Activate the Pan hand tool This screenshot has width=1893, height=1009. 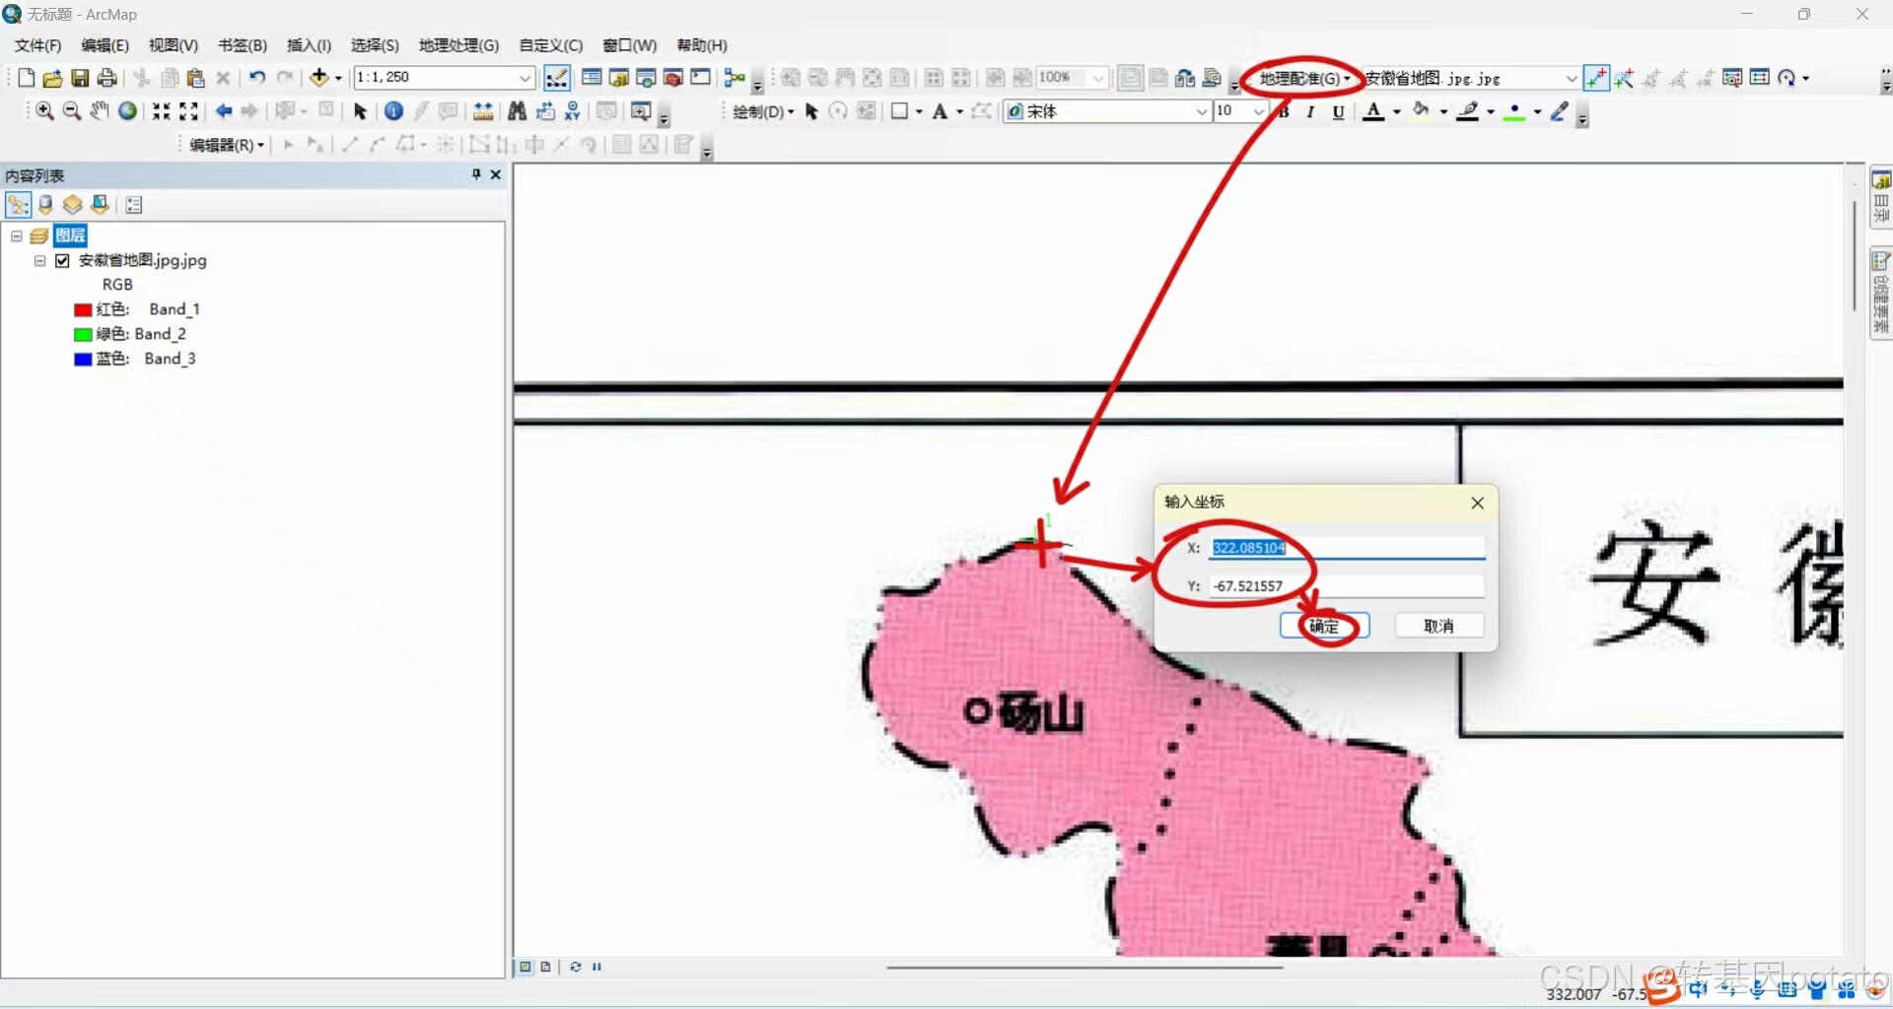point(100,111)
